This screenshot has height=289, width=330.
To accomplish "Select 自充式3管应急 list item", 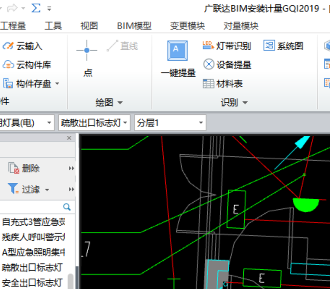I will 34,222.
